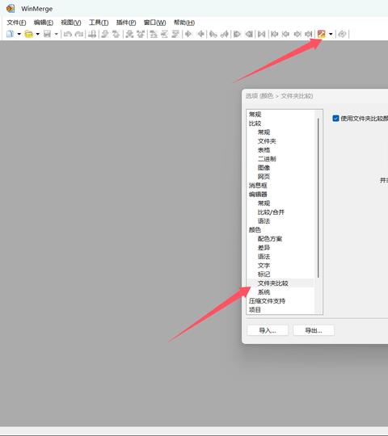Select 文件夹比较 in options tree
388x436 pixels.
272,283
